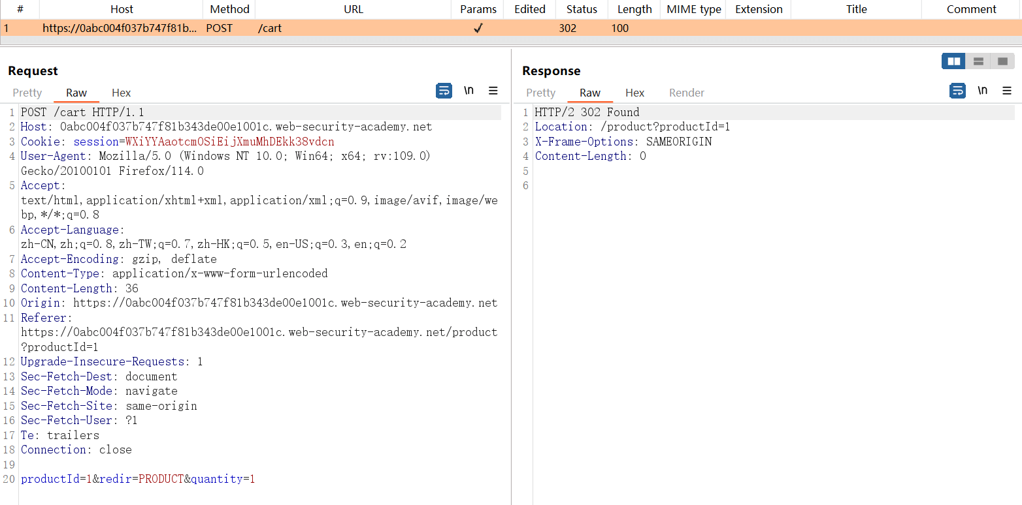Switch to top-bottom split layout view

(x=978, y=61)
